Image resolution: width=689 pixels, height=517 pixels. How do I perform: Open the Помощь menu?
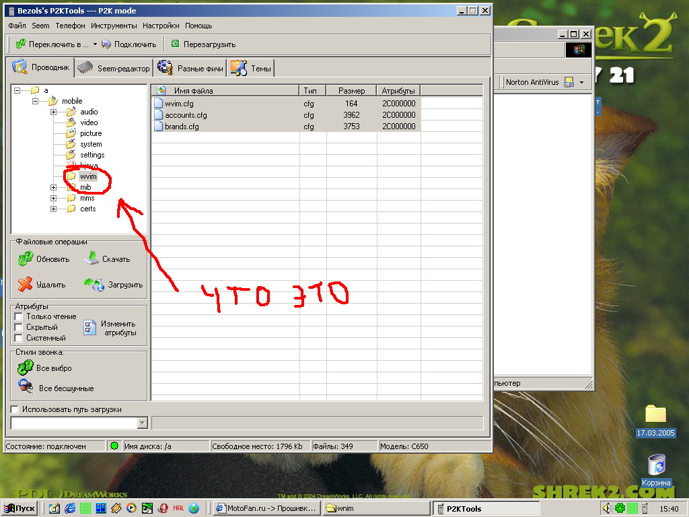(x=198, y=26)
